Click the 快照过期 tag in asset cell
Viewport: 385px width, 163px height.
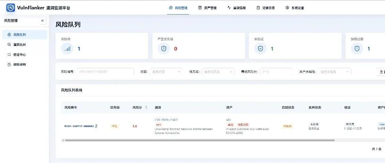[x=243, y=125]
